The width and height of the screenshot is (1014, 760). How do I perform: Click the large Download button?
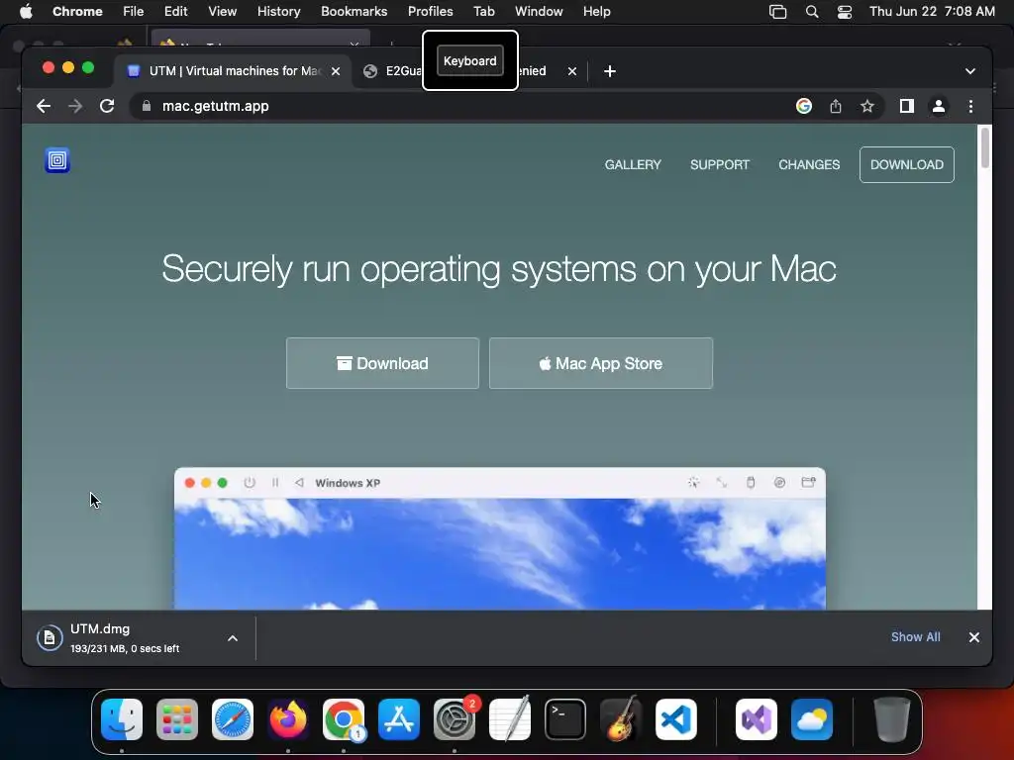click(x=383, y=363)
